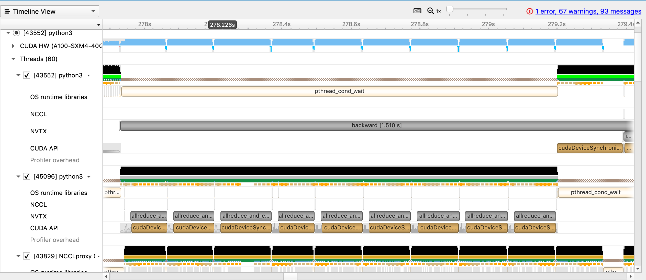
Task: Select the cudaDeviceSynchroni... CUDA API event
Action: tap(589, 148)
